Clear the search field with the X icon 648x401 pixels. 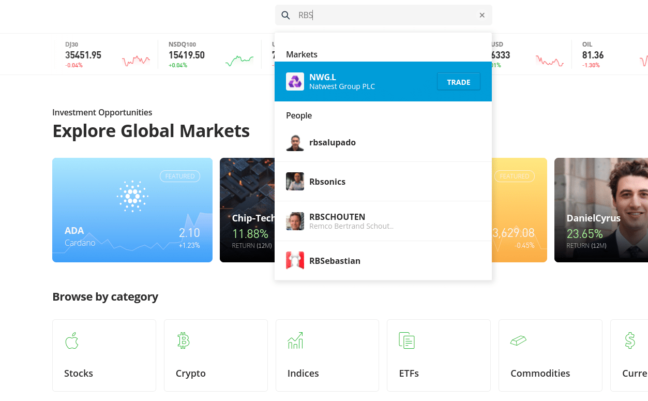coord(482,16)
